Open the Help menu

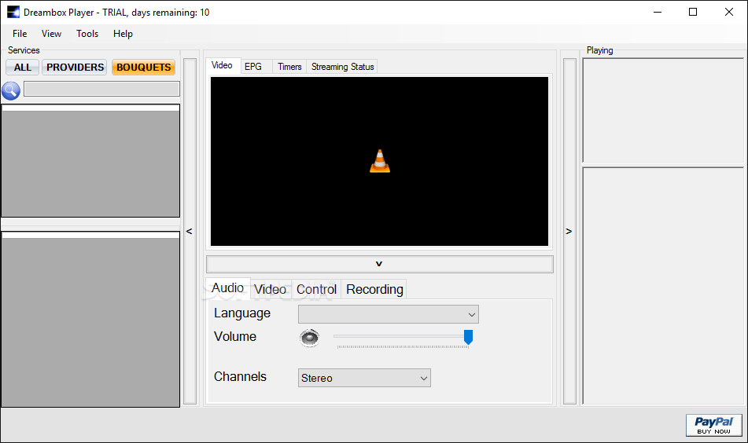coord(123,34)
